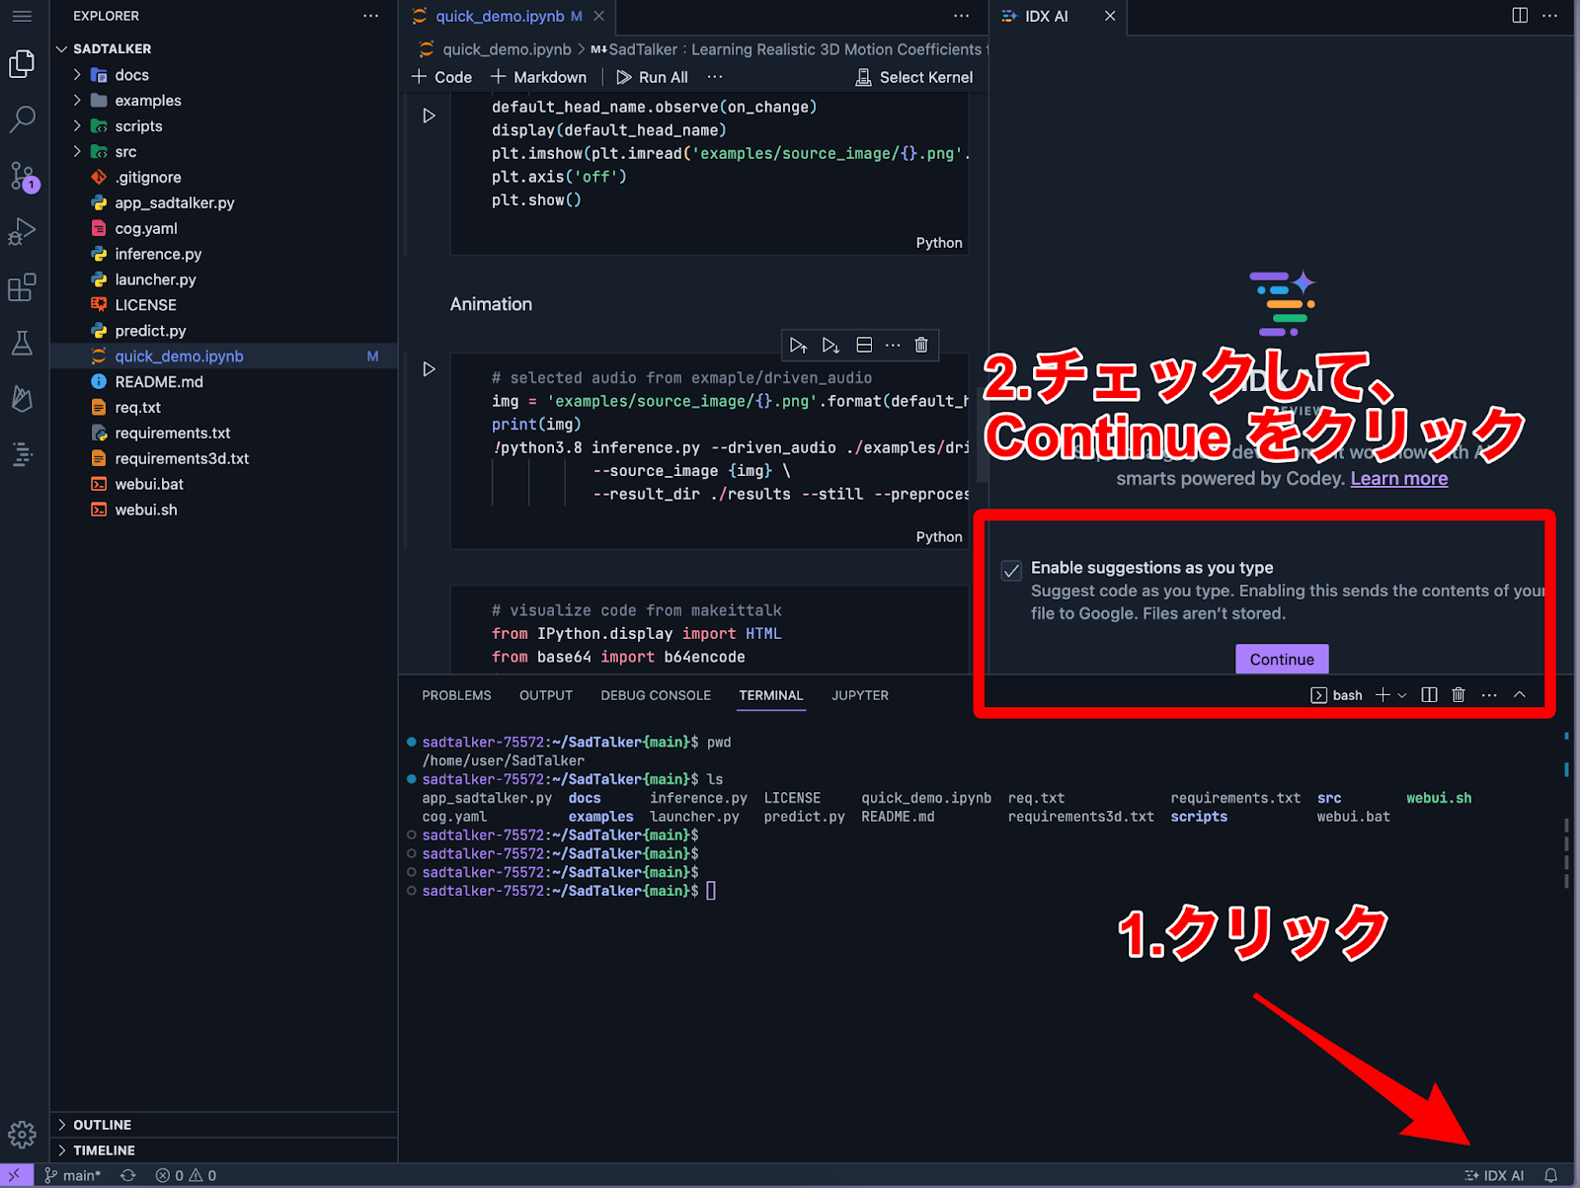Switch to the PROBLEMS tab
The height and width of the screenshot is (1188, 1580).
click(x=456, y=695)
